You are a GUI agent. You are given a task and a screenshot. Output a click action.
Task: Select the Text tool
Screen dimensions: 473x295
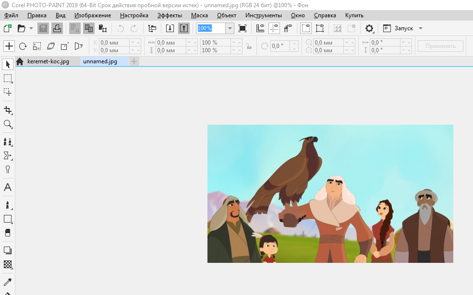coord(8,187)
